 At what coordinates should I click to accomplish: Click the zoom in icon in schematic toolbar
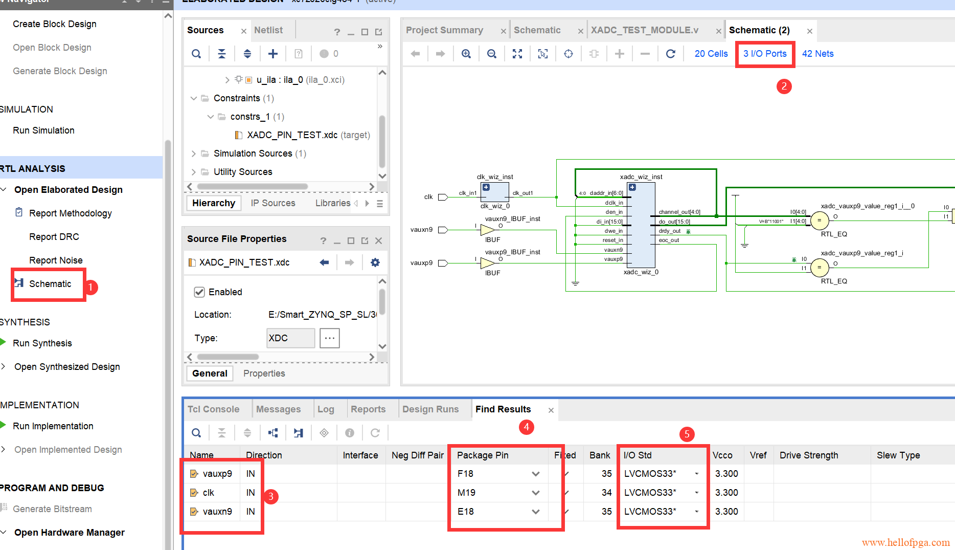[466, 54]
